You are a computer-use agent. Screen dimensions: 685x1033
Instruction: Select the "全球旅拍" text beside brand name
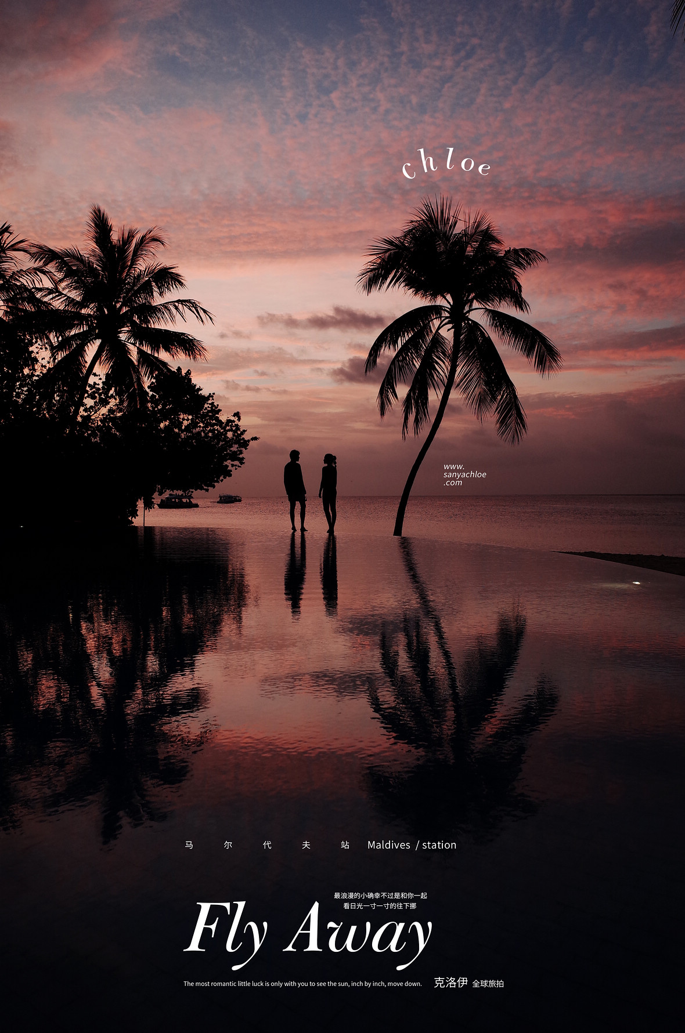pyautogui.click(x=488, y=984)
